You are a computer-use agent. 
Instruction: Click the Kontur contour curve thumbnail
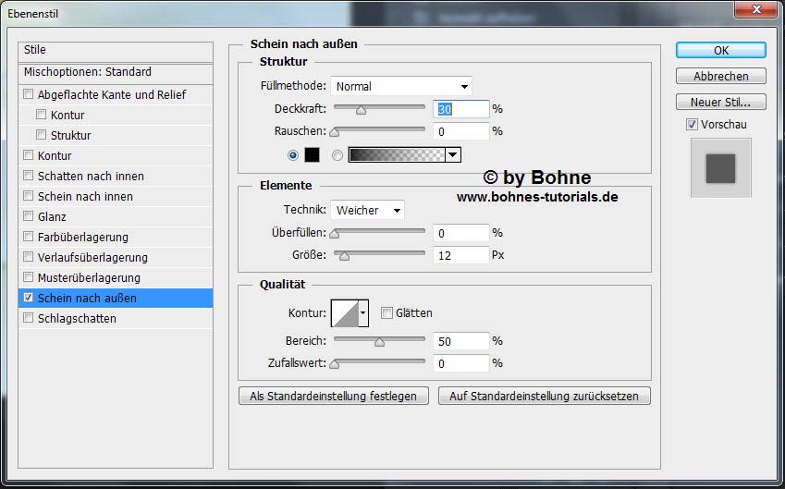(x=344, y=313)
